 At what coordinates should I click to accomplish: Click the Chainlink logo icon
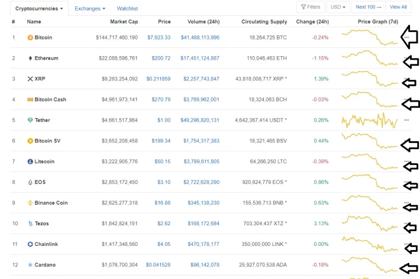[x=30, y=244]
